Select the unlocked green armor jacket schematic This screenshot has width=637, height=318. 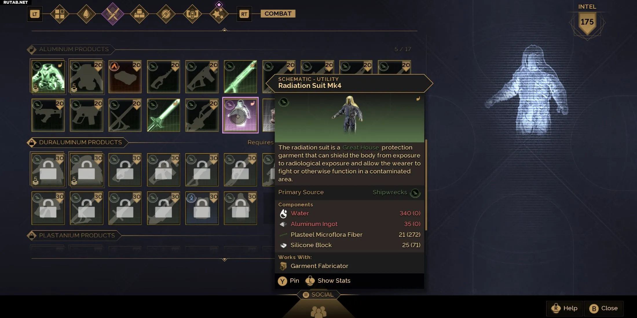[x=48, y=76]
